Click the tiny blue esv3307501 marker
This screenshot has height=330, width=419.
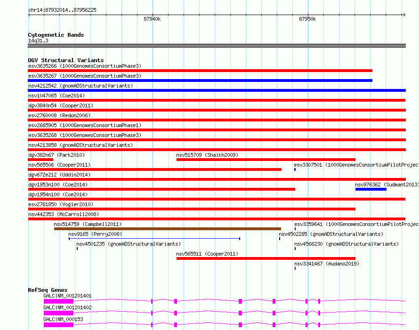tap(295, 169)
